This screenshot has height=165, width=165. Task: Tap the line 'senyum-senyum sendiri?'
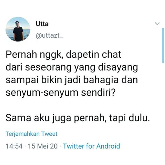(61, 93)
